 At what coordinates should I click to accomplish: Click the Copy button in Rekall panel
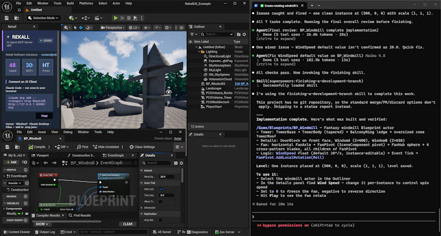[x=45, y=116]
